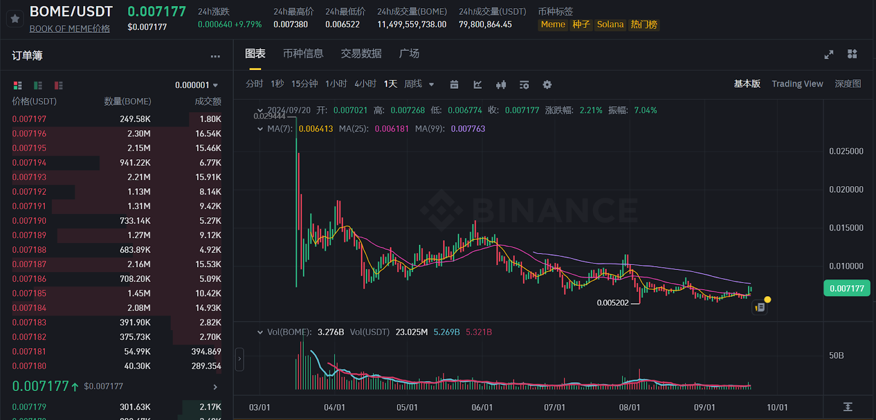The width and height of the screenshot is (876, 420).
Task: Click the 种子 coin tag
Action: (581, 25)
